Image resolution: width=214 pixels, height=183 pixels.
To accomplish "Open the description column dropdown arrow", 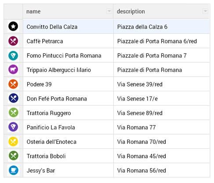I will pos(205,11).
